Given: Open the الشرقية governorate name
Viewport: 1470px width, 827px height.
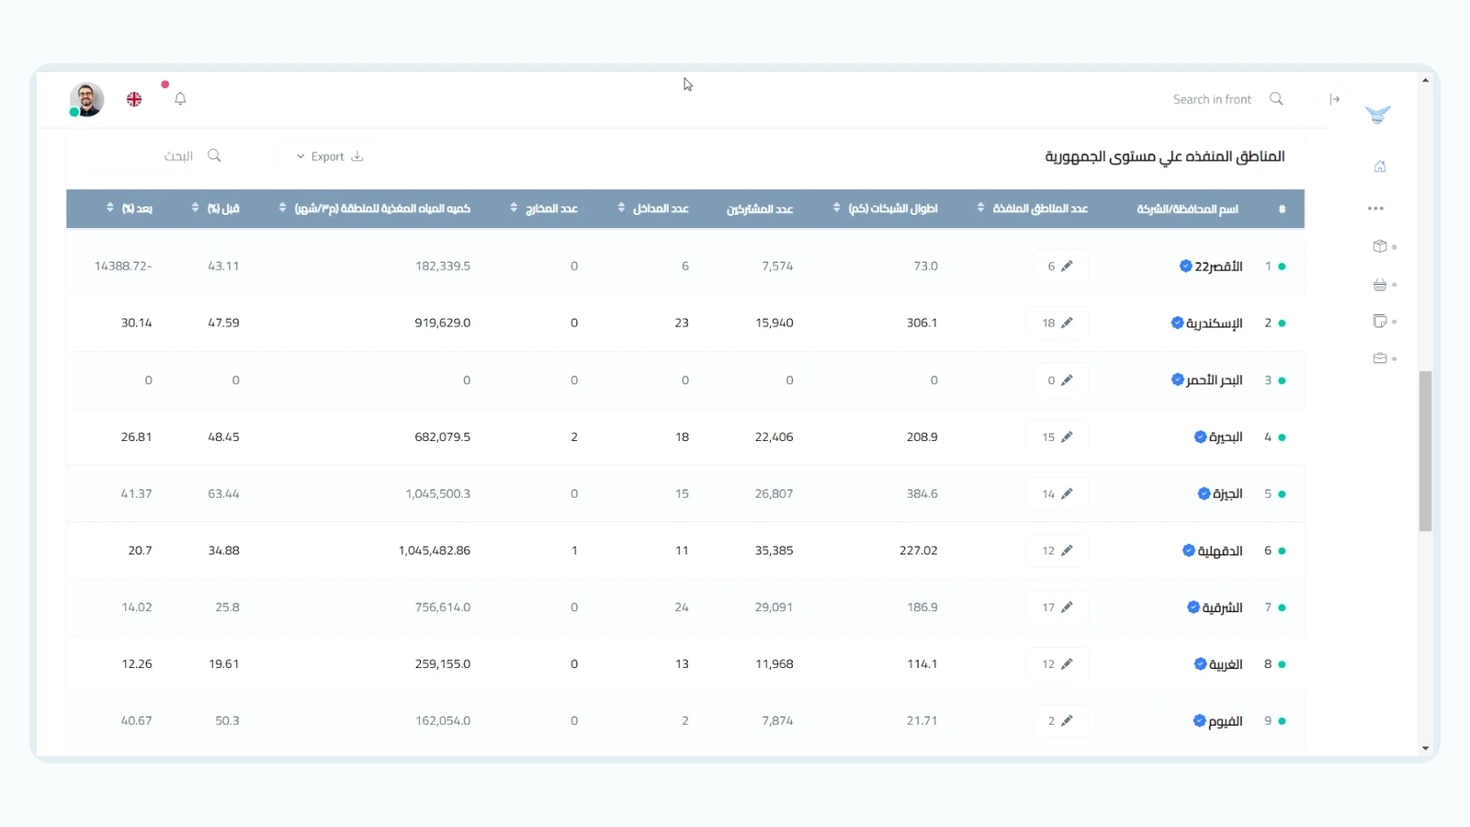Looking at the screenshot, I should pyautogui.click(x=1222, y=608).
